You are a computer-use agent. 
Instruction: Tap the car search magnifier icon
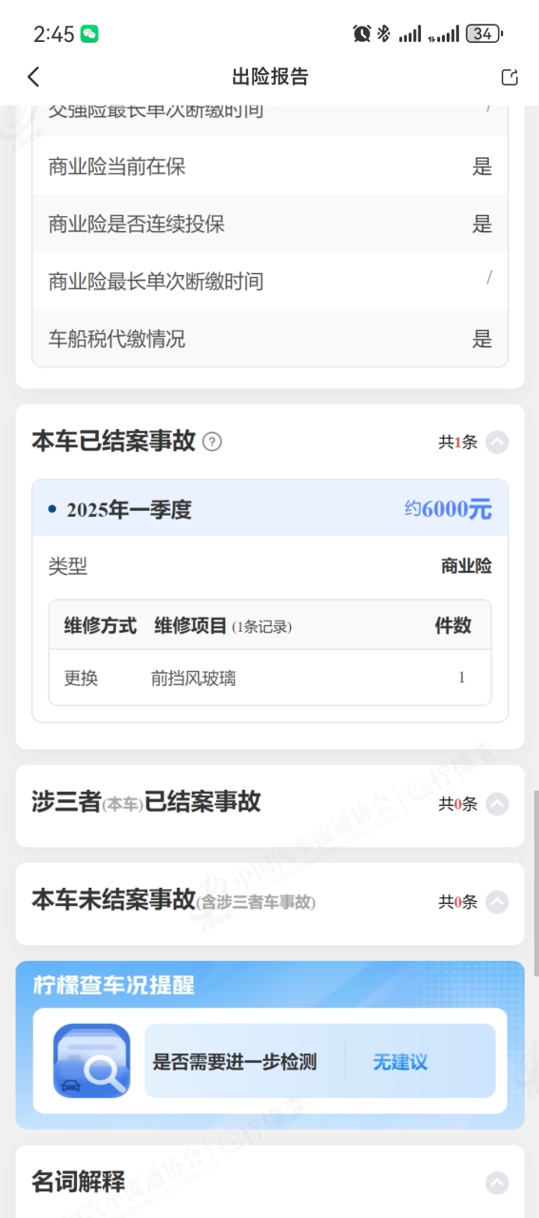91,1061
